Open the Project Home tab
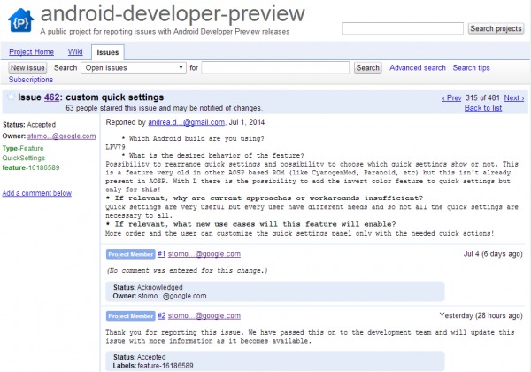The height and width of the screenshot is (372, 531). pos(31,52)
